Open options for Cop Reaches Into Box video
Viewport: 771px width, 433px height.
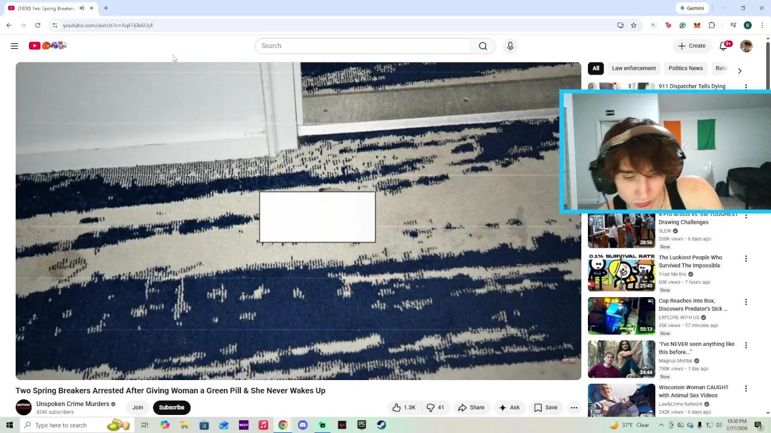746,302
